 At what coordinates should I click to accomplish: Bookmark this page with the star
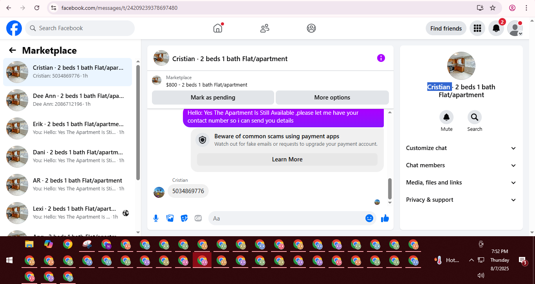tap(493, 8)
